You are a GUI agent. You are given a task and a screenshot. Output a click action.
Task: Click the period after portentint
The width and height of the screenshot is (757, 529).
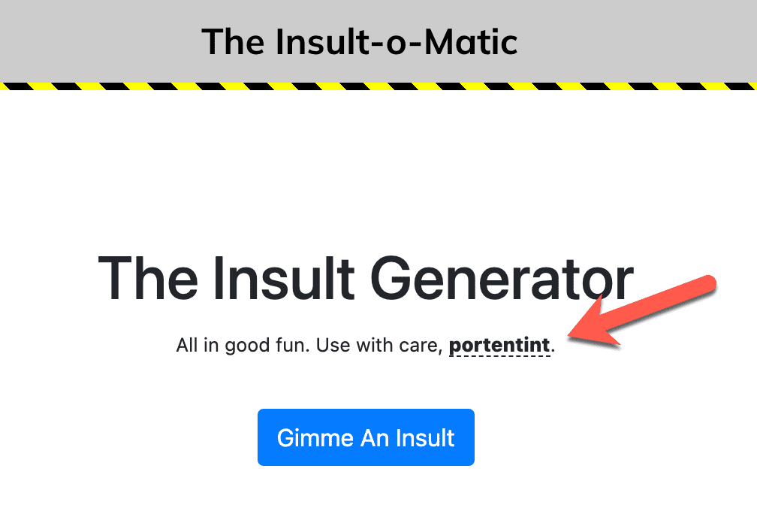pos(553,347)
